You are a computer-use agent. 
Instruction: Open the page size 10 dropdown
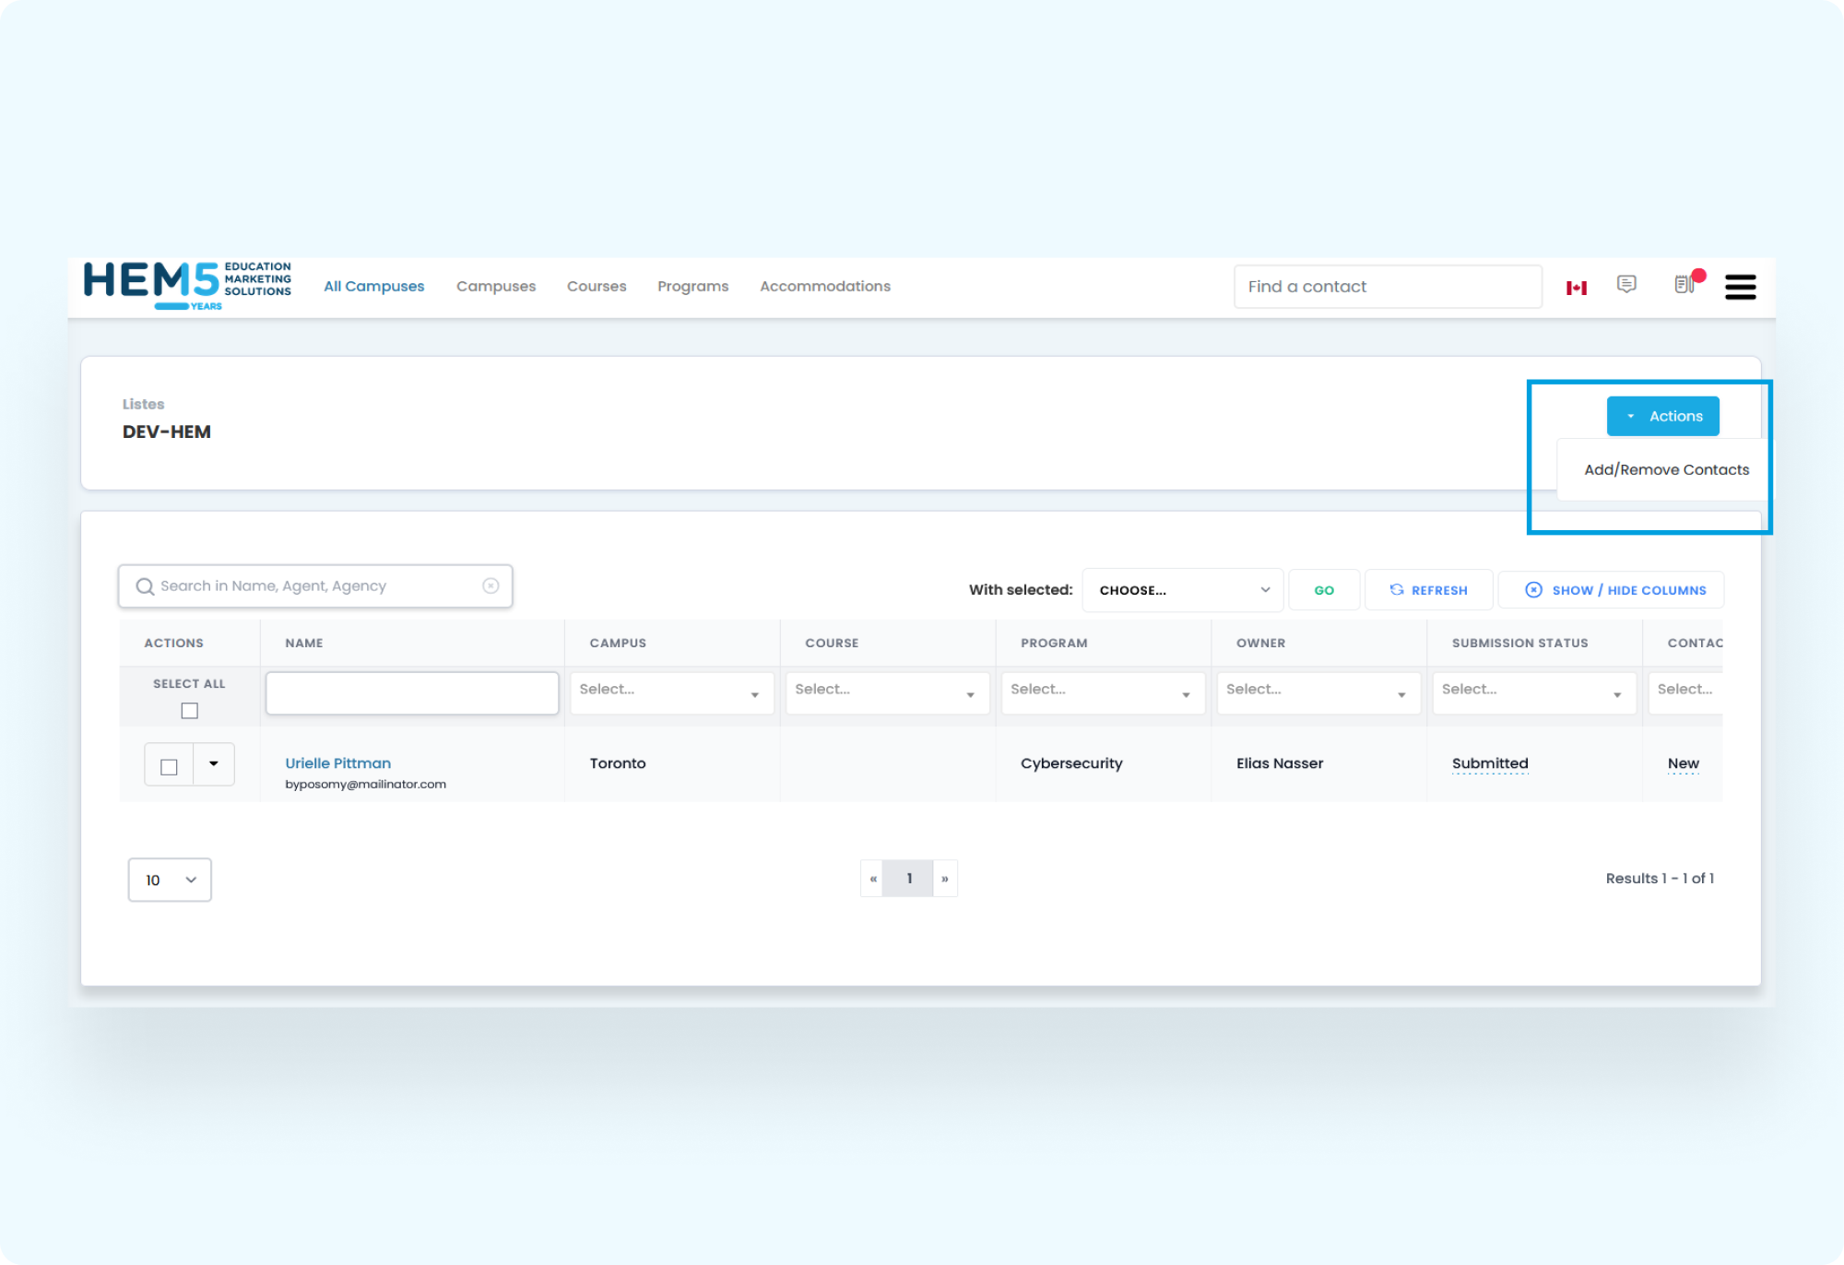[x=170, y=880]
